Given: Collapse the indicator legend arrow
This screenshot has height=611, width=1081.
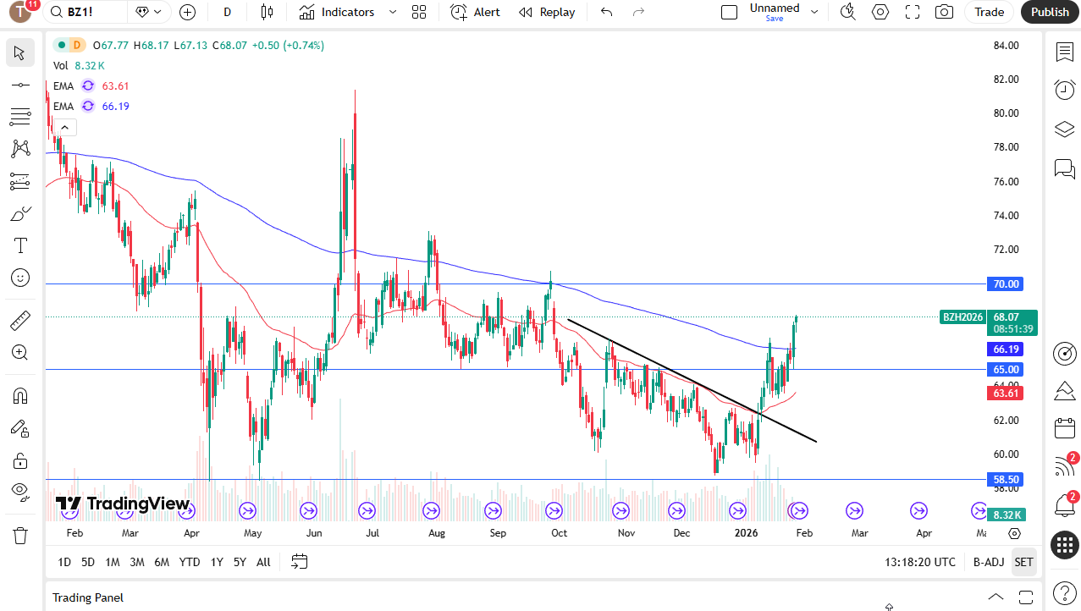Looking at the screenshot, I should [66, 127].
